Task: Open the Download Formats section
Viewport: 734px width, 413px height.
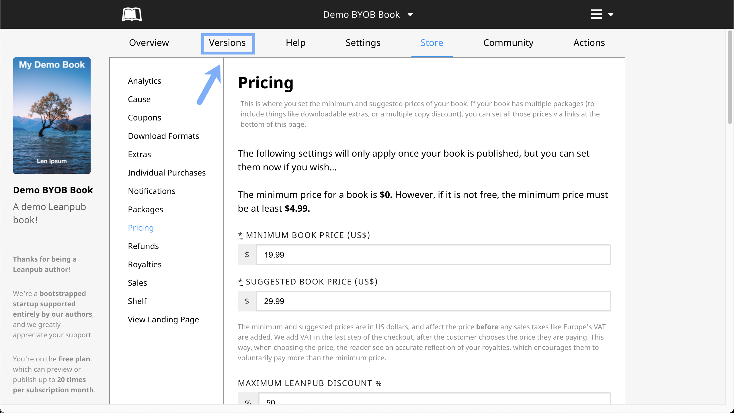Action: tap(163, 136)
